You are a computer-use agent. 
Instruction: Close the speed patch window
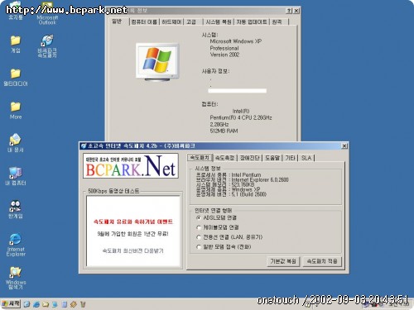(x=344, y=145)
